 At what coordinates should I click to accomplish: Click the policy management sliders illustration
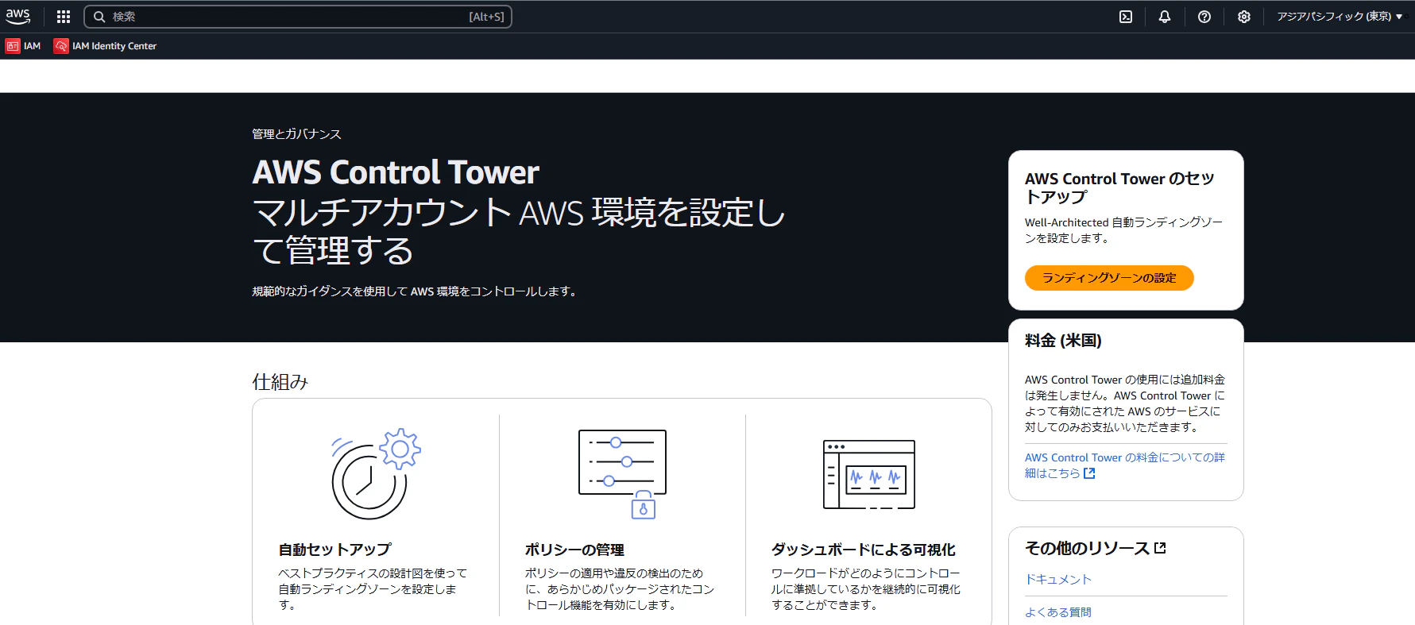[622, 474]
